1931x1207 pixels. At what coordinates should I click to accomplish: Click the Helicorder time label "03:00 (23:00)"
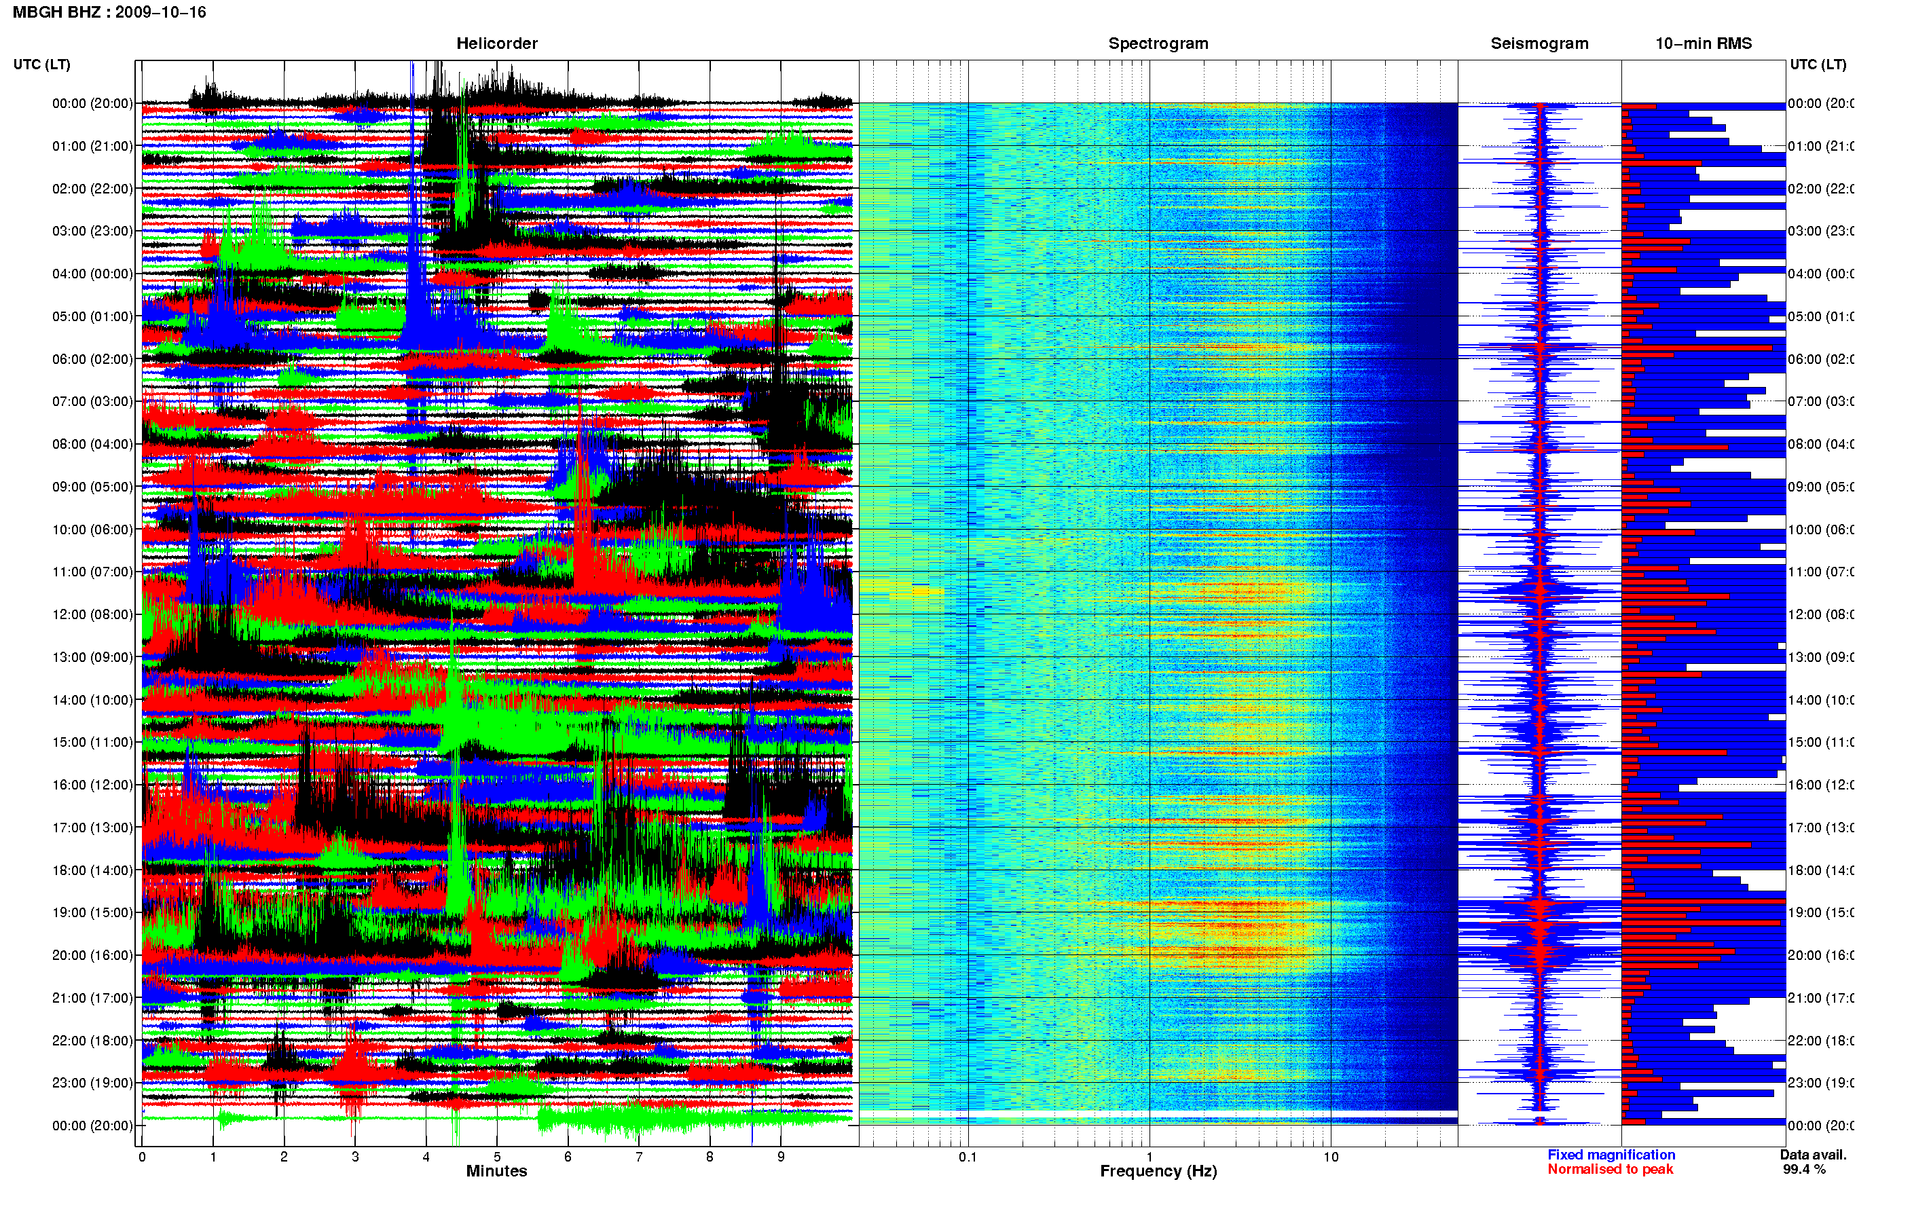92,231
